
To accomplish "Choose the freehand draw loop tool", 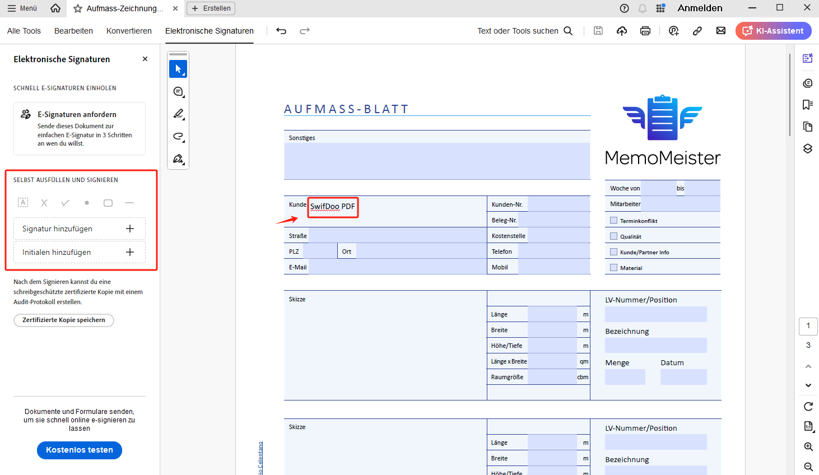I will (x=178, y=136).
